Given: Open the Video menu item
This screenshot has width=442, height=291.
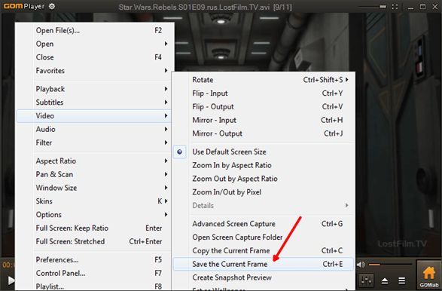Looking at the screenshot, I should (94, 116).
